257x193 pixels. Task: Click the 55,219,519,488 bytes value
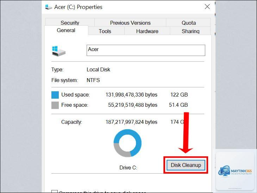[133, 105]
